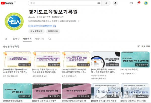View full playlist under 2023년 중학교 나이스 교무업무
Screen dimensions: 151x103
pyautogui.click(x=10, y=76)
